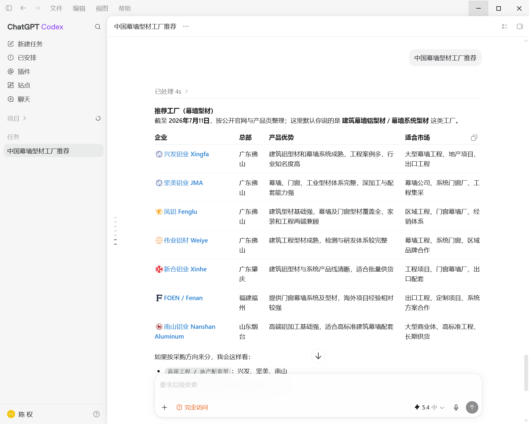Open help with the question mark icon
This screenshot has height=424, width=529.
[96, 414]
